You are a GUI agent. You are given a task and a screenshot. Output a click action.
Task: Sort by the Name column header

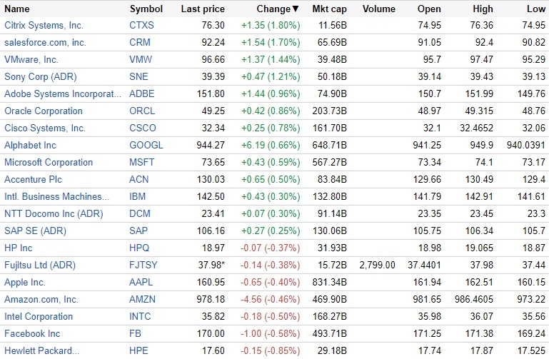click(x=17, y=9)
